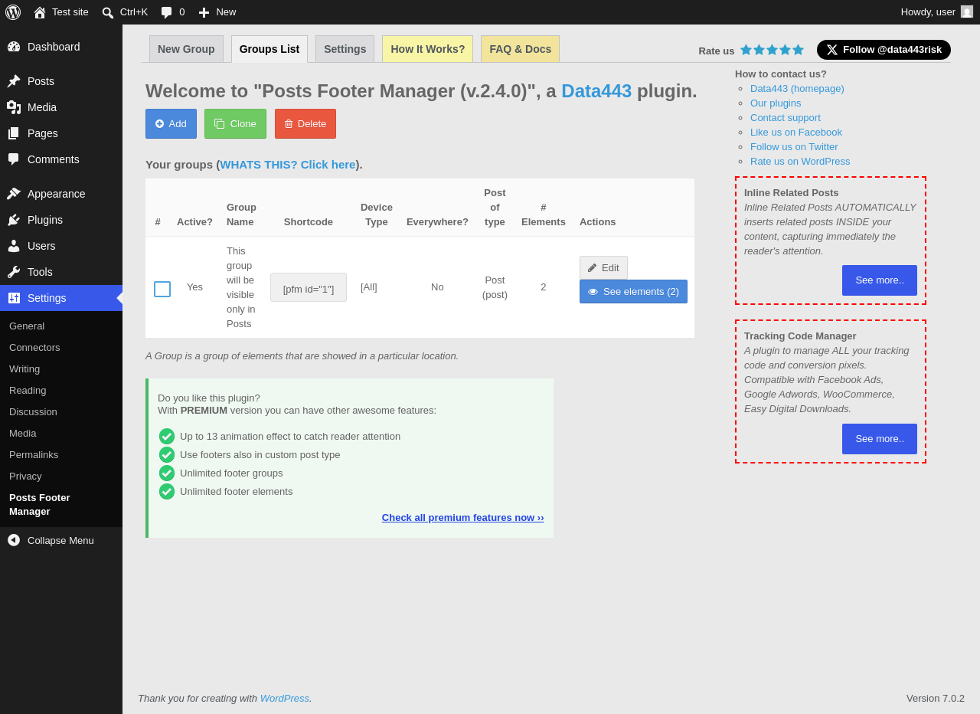Click the green Clone button
The image size is (980, 714).
pyautogui.click(x=235, y=123)
